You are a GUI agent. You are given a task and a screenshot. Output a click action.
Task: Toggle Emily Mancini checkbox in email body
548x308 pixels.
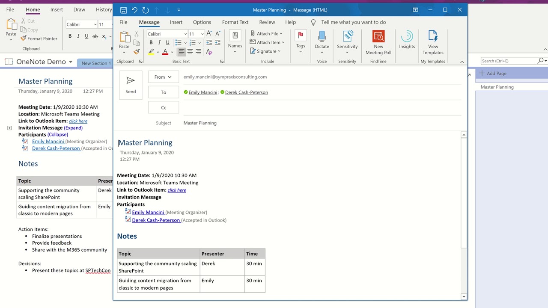[128, 211]
